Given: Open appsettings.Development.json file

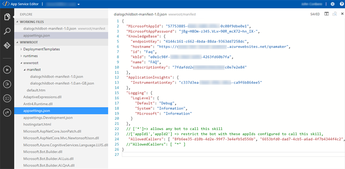Looking at the screenshot, I should click(x=48, y=118).
